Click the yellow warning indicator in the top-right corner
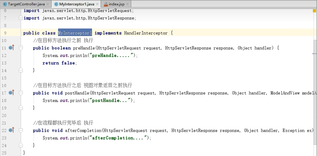This screenshot has height=156, width=317. tap(314, 11)
